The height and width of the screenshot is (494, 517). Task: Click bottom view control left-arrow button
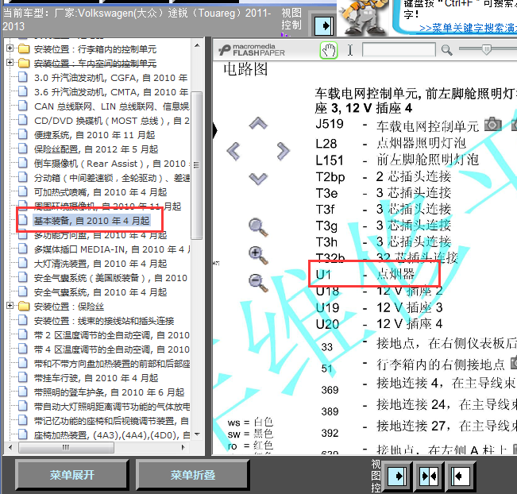pos(461,476)
